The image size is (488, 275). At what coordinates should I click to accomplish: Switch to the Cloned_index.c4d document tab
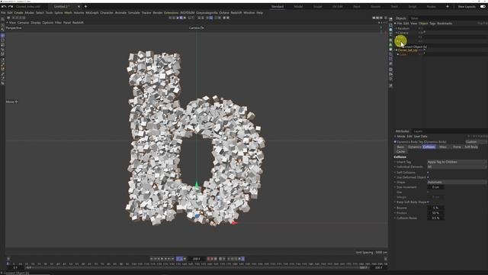pyautogui.click(x=28, y=7)
